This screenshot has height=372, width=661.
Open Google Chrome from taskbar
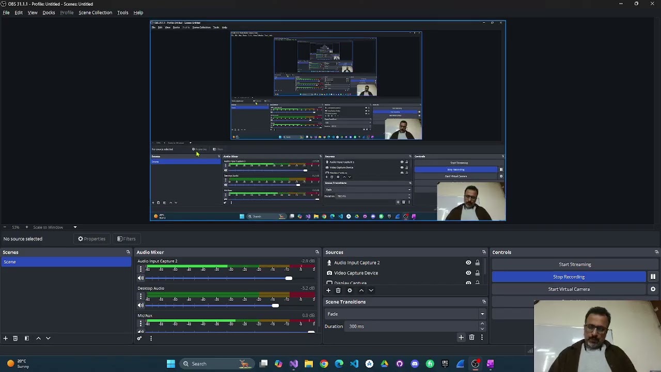324,364
